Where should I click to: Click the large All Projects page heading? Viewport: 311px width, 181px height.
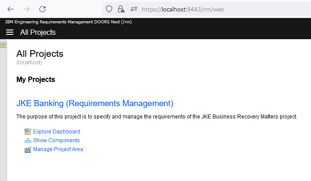40,54
